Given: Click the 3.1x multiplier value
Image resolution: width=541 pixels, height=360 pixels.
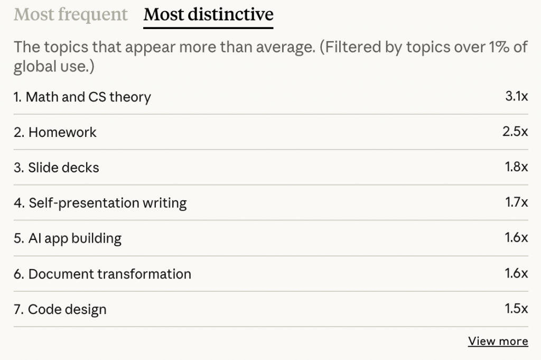Looking at the screenshot, I should click(x=517, y=96).
